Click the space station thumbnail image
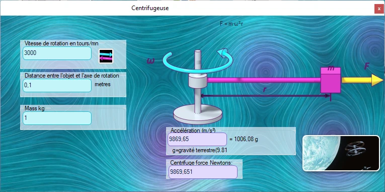Viewport: 385px width, 192px height. (x=341, y=153)
